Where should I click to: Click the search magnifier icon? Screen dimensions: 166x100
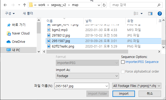pyautogui.click(x=159, y=5)
